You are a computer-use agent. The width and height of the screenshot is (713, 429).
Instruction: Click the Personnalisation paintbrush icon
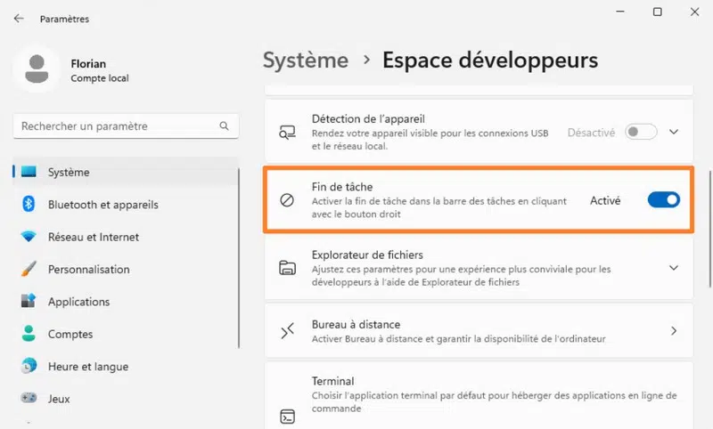pos(29,269)
